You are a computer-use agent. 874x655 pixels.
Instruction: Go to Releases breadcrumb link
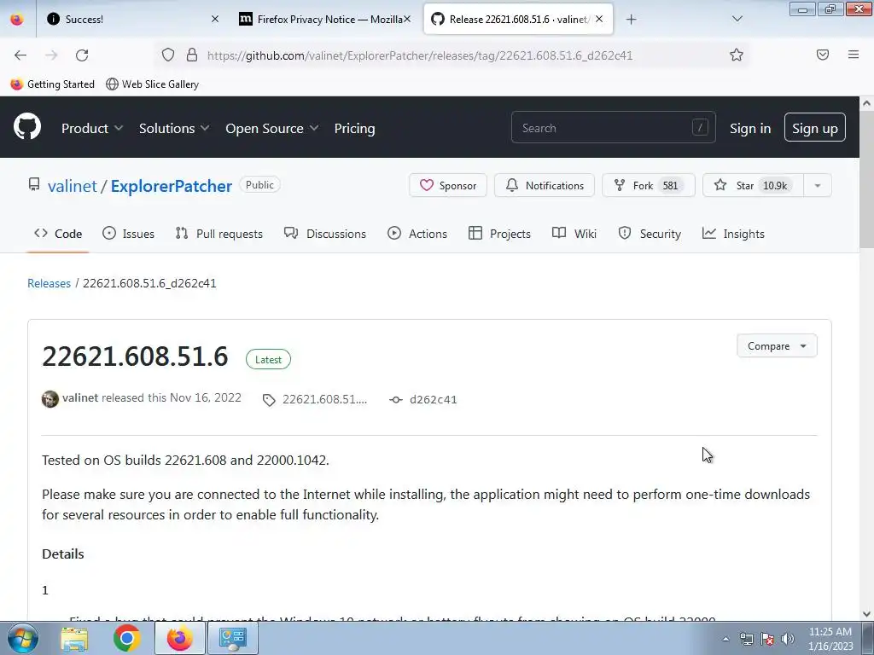(49, 283)
